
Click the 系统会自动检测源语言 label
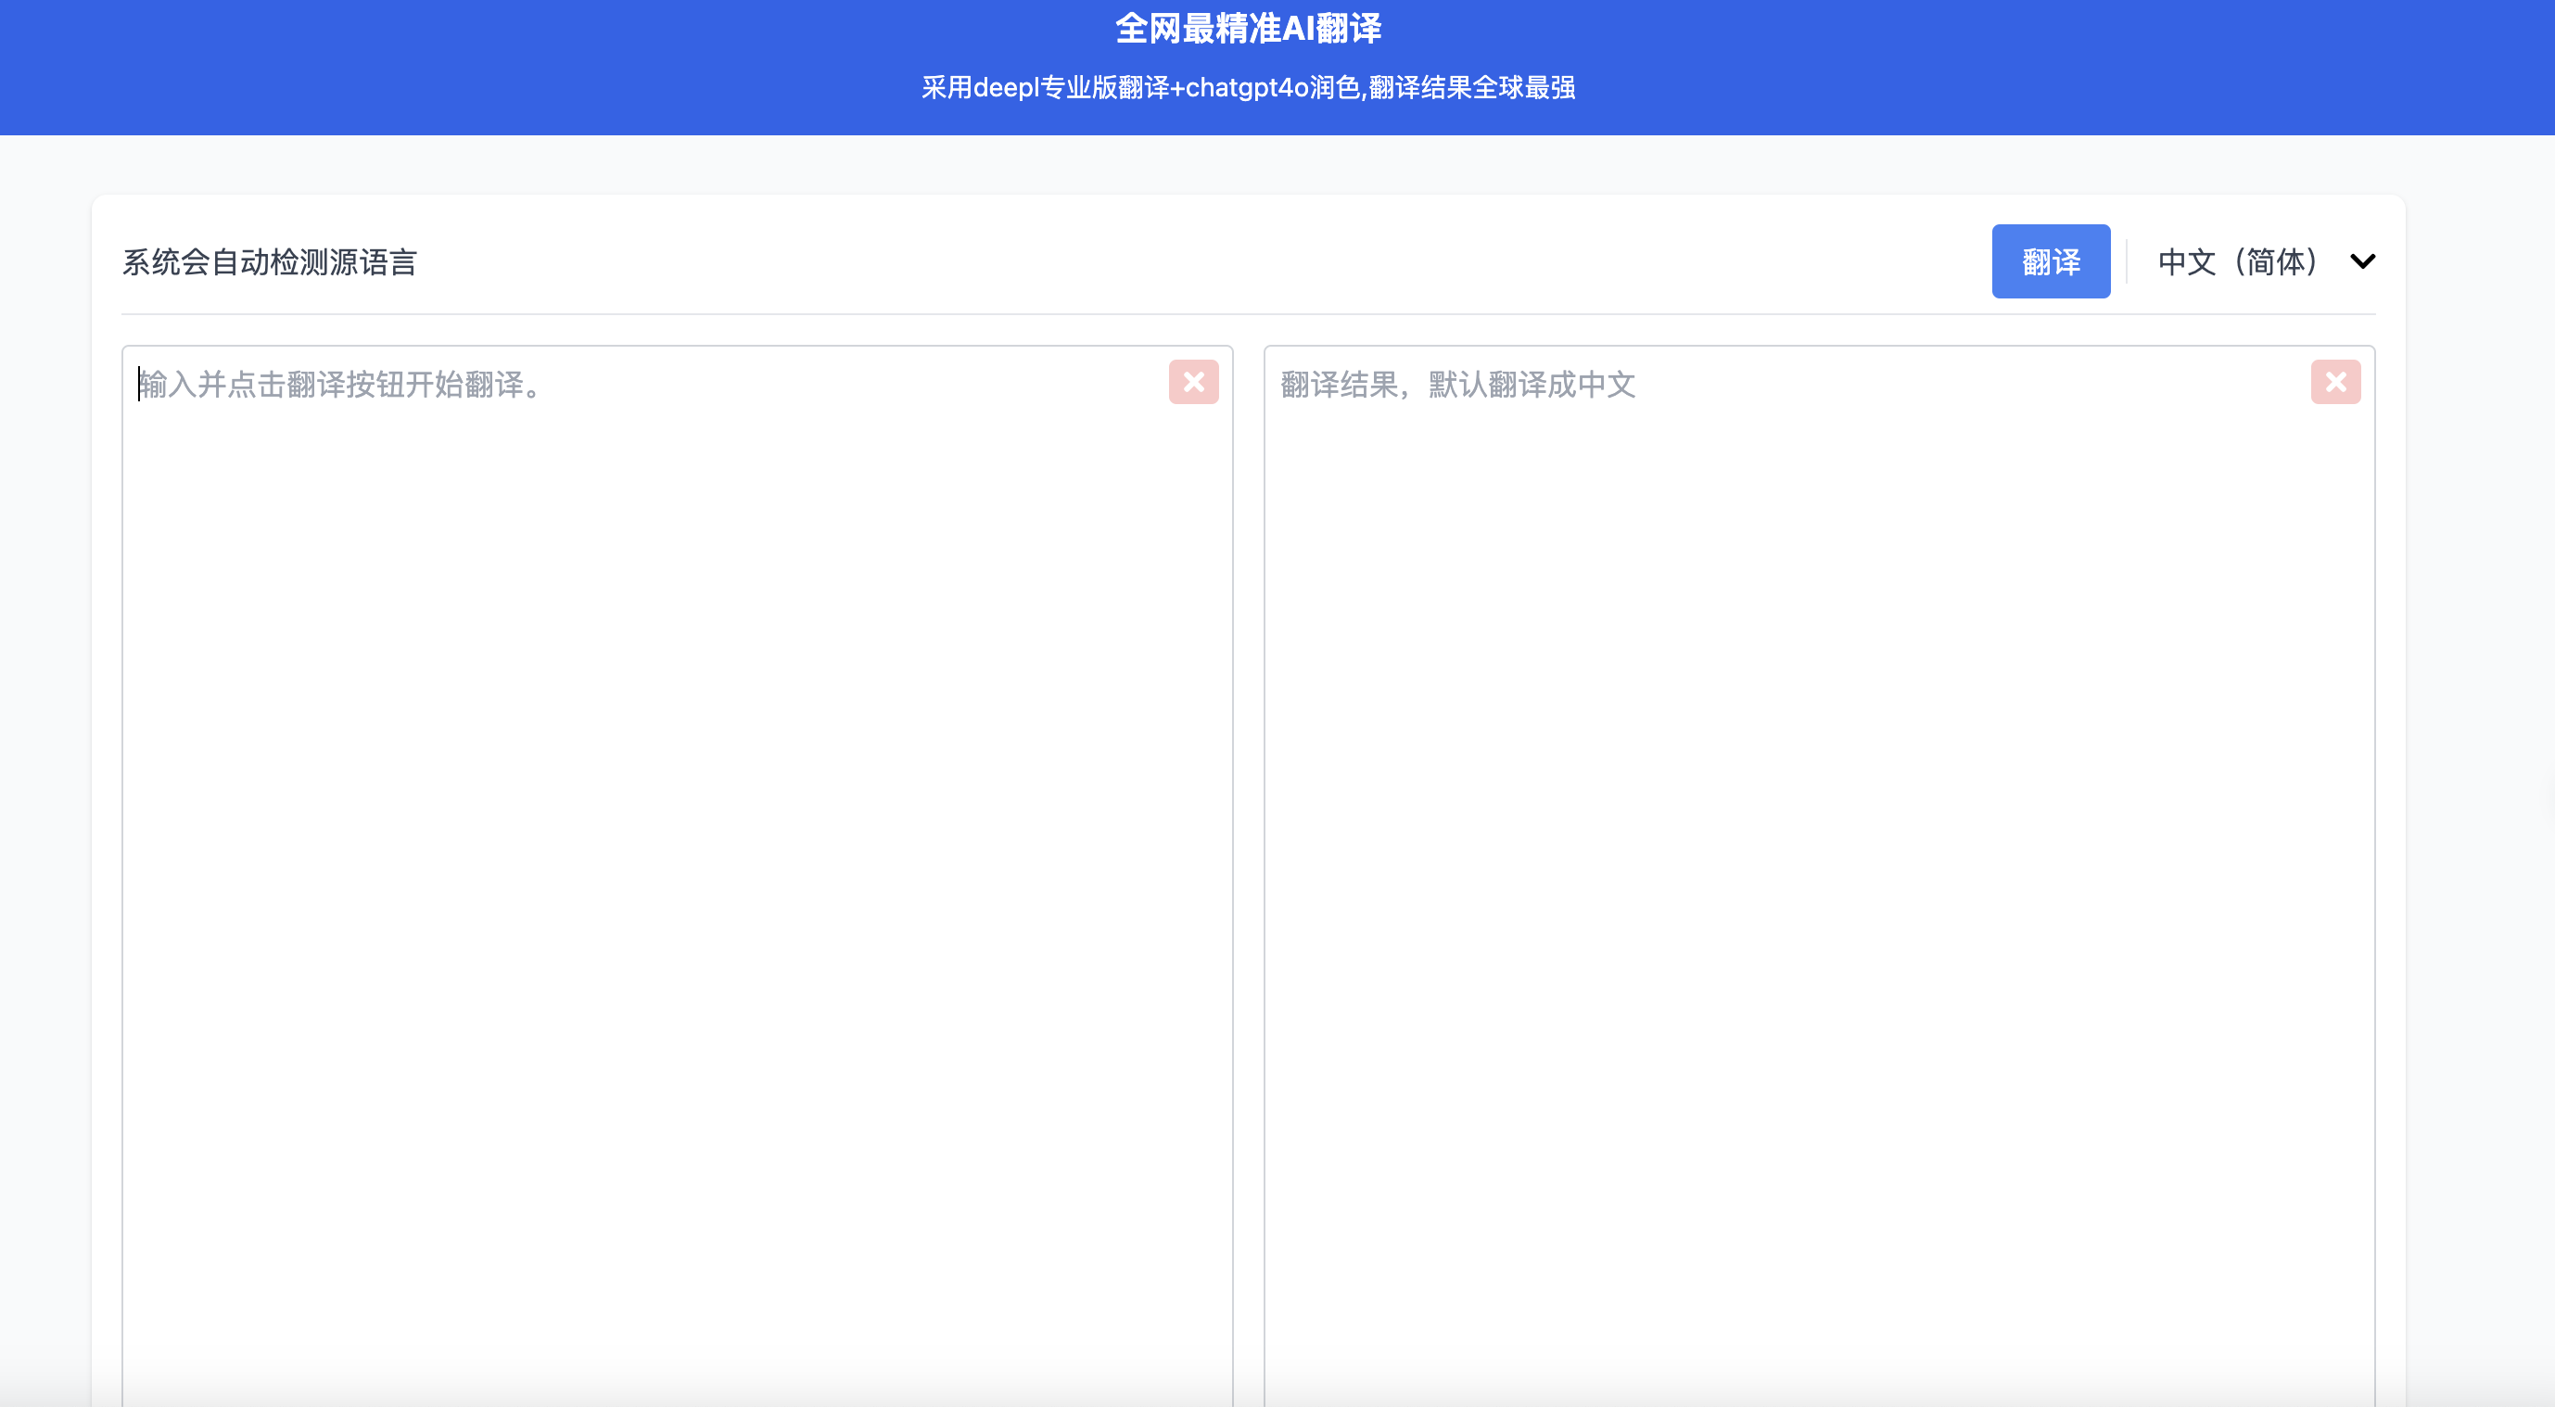coord(270,262)
